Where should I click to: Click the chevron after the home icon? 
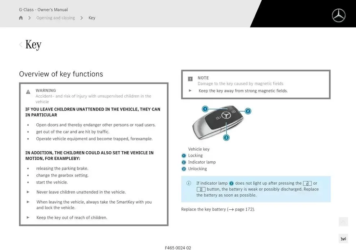click(29, 18)
